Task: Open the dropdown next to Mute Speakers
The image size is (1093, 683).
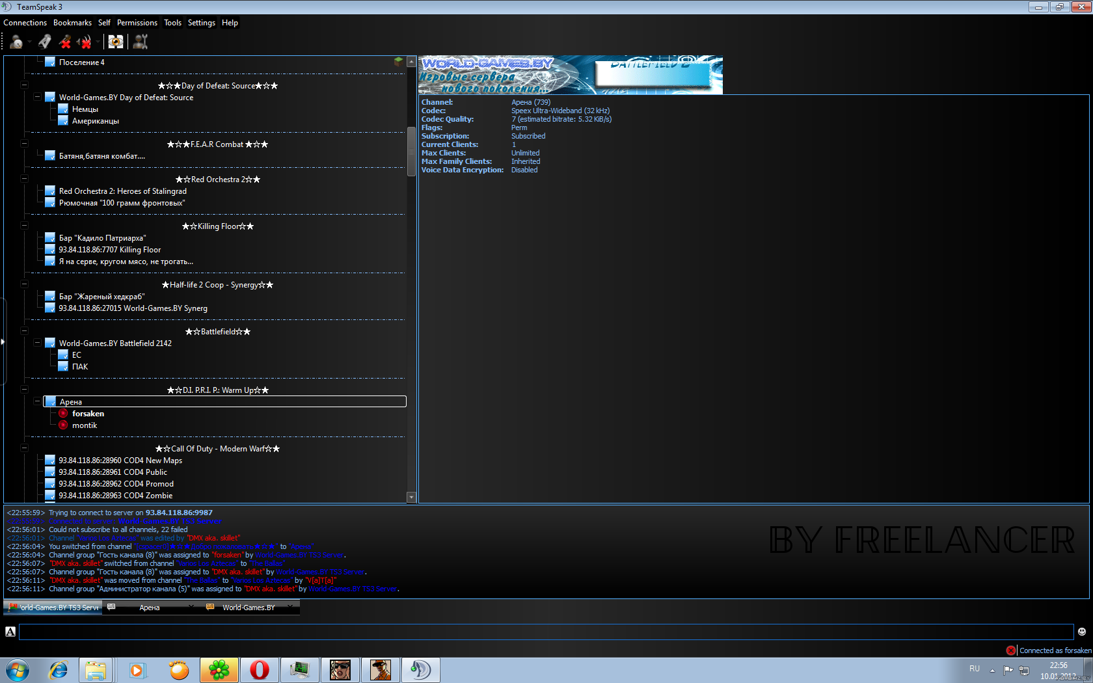Action: point(98,42)
